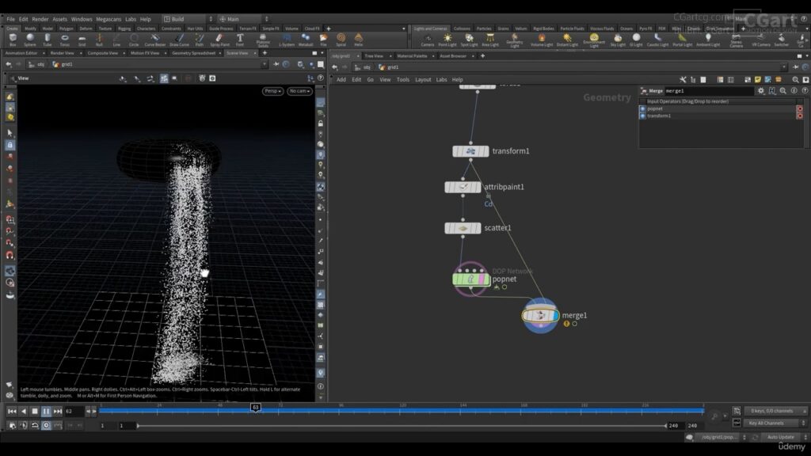Viewport: 811px width, 456px height.
Task: Click the popnet node in network
Action: 470,279
